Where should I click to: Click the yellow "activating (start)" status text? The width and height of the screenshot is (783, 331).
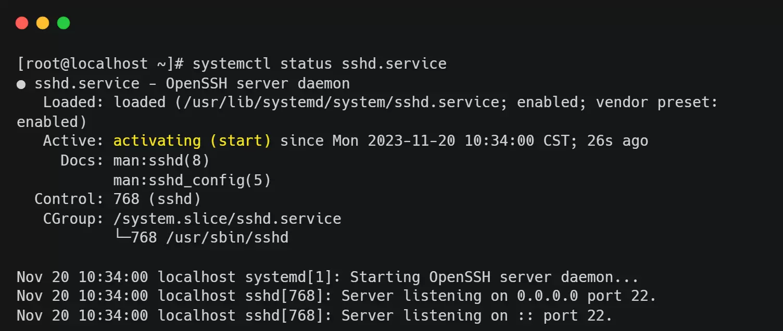tap(192, 141)
